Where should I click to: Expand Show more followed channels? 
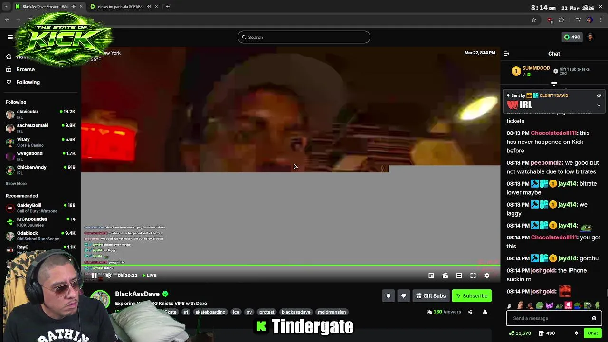[16, 183]
